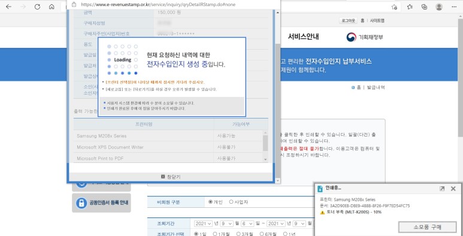The height and width of the screenshot is (236, 463).
Task: Pop out the 인쇄중 print status window
Action: [442, 189]
